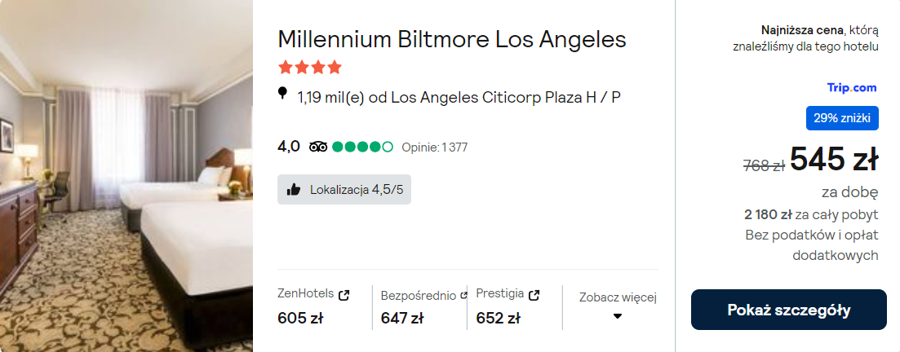
Task: Expand the Zobacz więcej arrow
Action: click(618, 316)
